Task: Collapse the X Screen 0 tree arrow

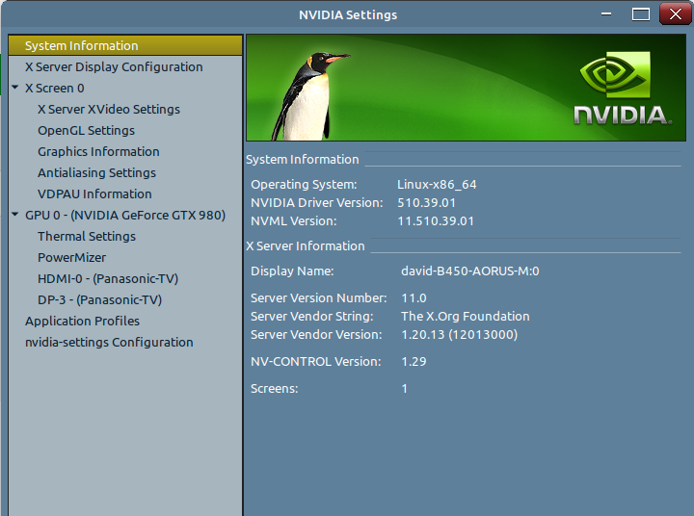Action: (15, 88)
